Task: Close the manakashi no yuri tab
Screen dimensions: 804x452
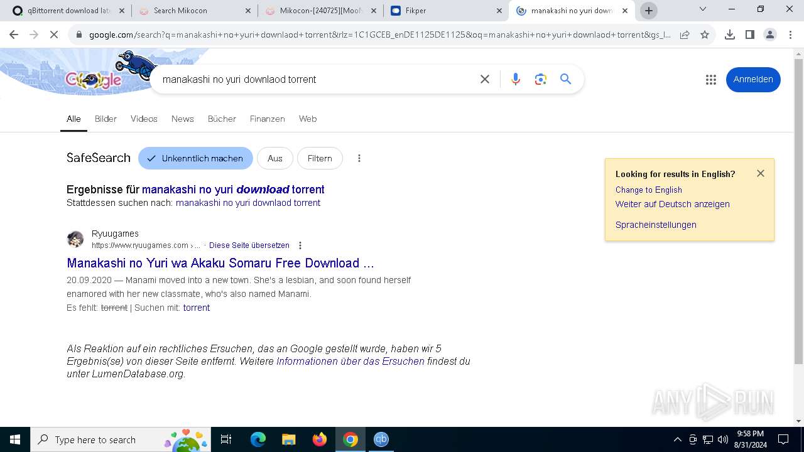Action: pyautogui.click(x=625, y=11)
